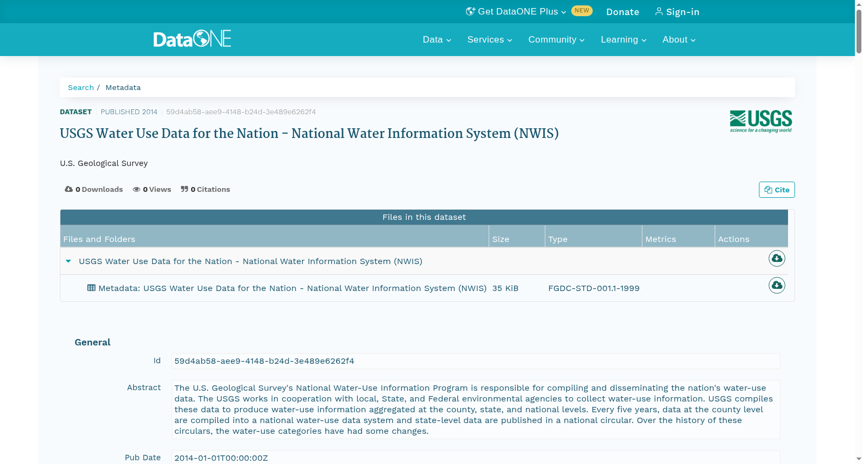Open the About menu
The width and height of the screenshot is (863, 464).
point(679,40)
